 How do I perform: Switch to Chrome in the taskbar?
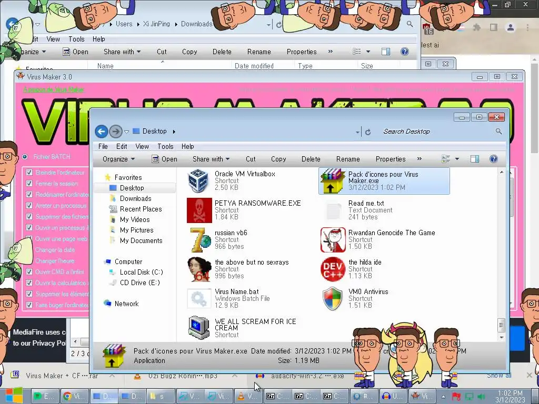pos(75,397)
